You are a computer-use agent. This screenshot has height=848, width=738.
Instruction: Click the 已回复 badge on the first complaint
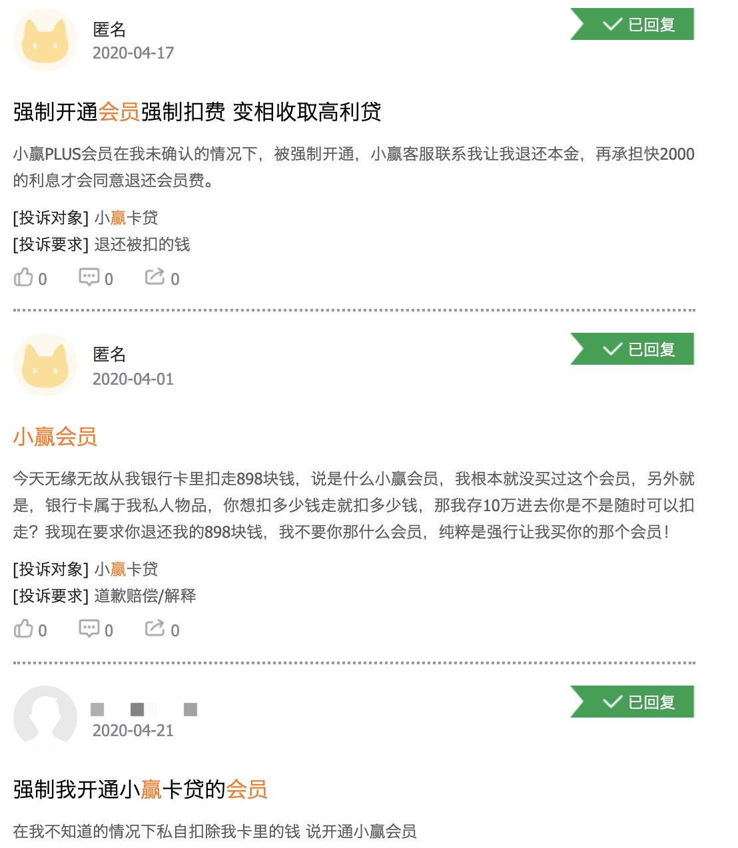(631, 25)
